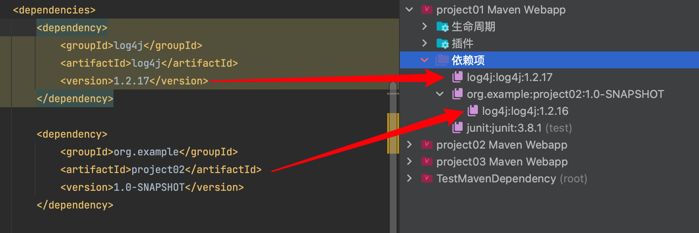699x233 pixels.
Task: Click the junit:junit:3.8.1 library icon
Action: [458, 128]
